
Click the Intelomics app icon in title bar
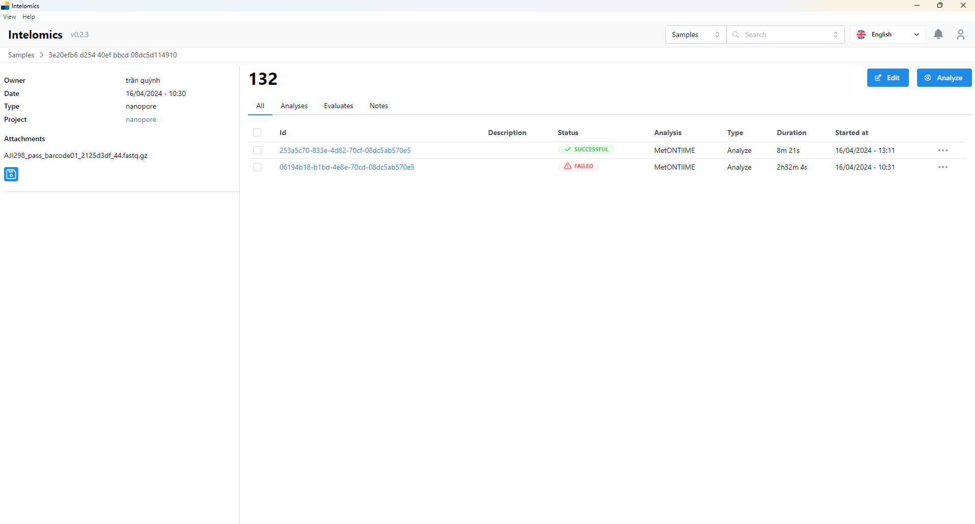[x=5, y=6]
